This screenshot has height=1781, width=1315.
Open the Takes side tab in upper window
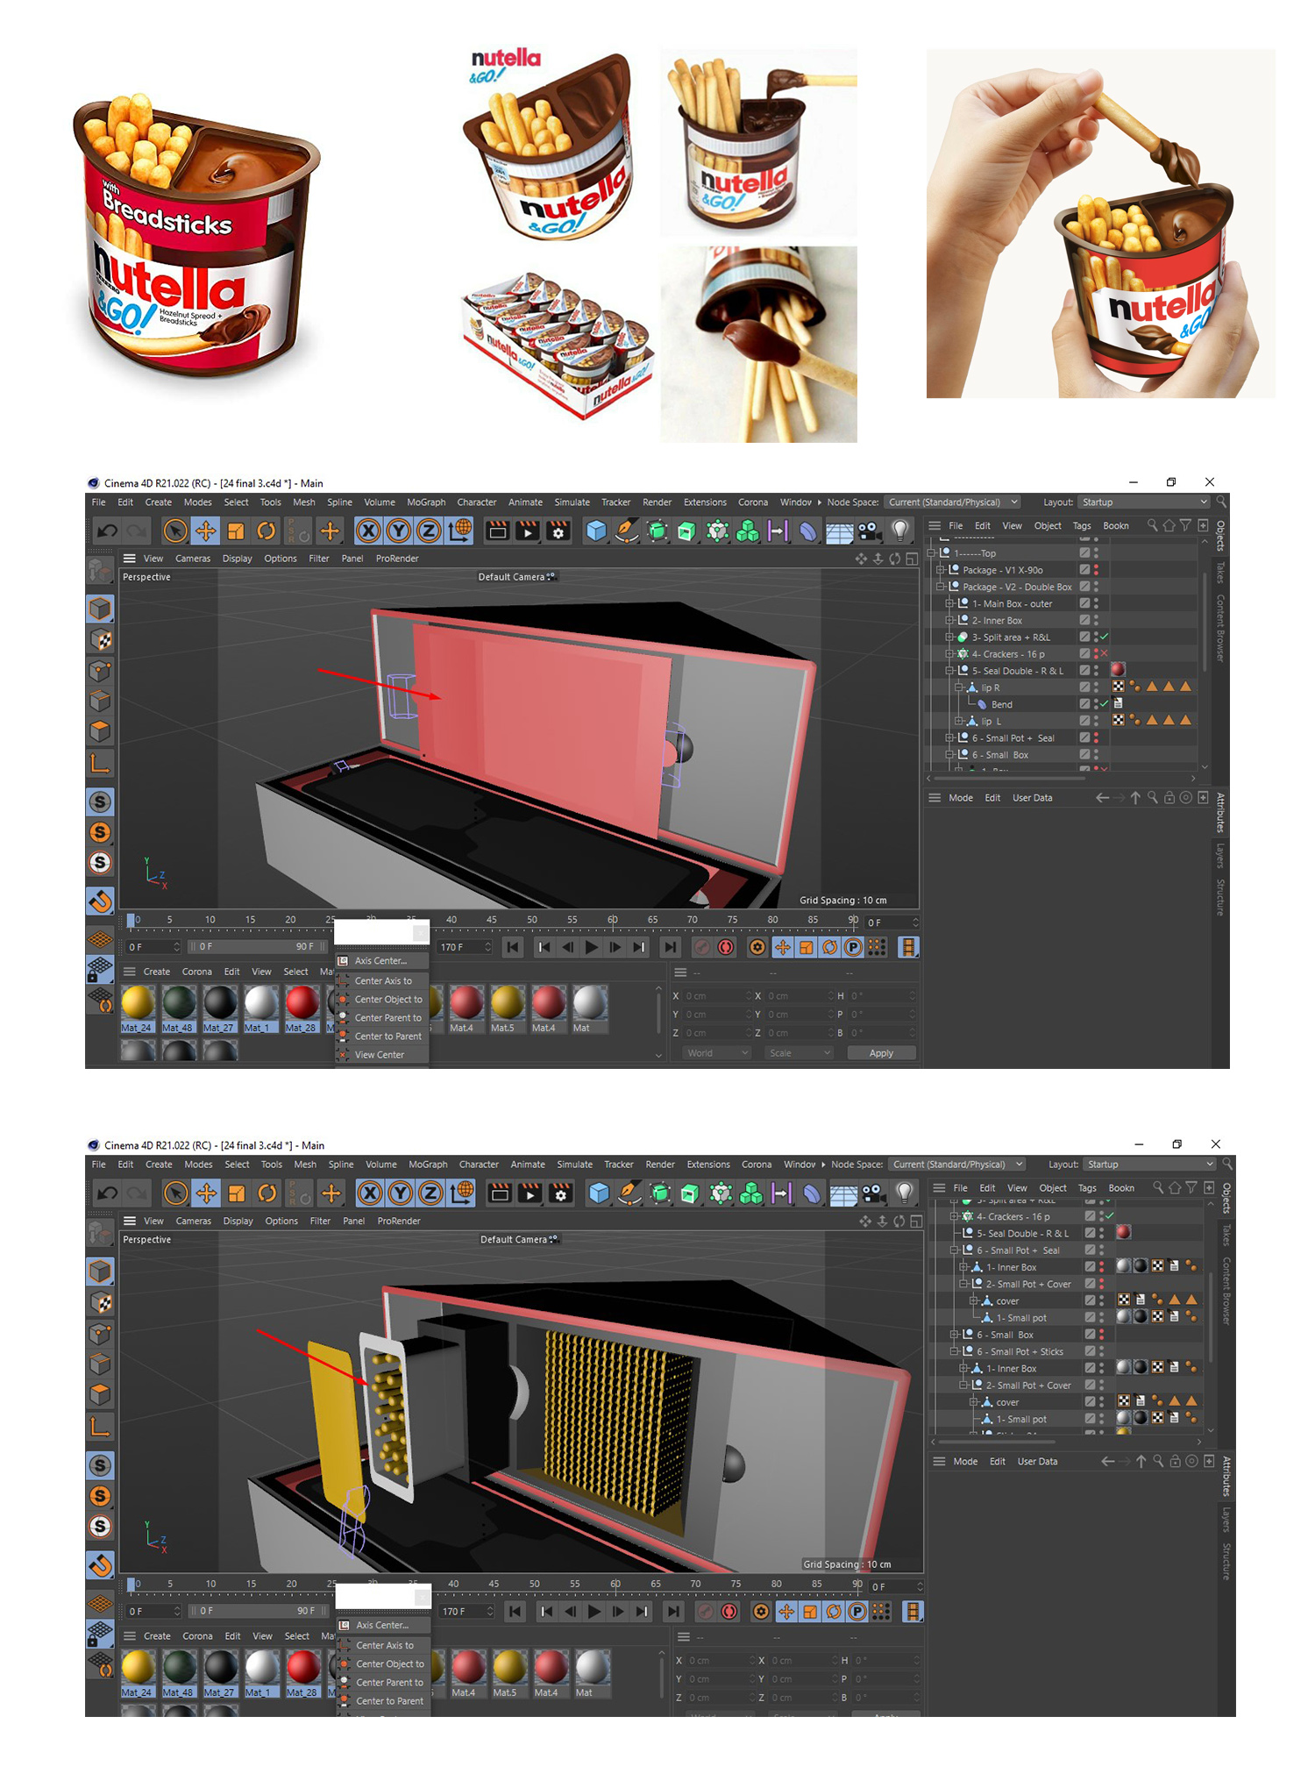point(1219,573)
